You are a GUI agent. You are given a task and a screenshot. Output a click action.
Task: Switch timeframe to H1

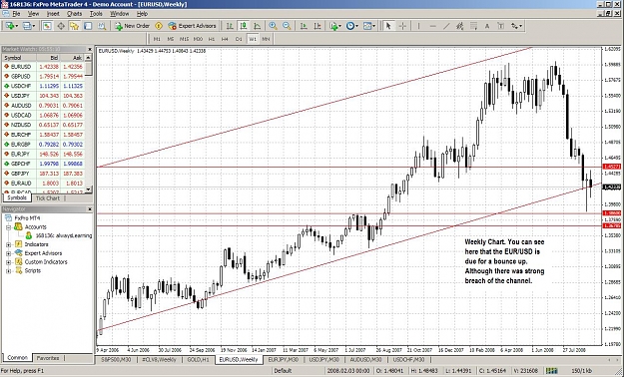(212, 39)
